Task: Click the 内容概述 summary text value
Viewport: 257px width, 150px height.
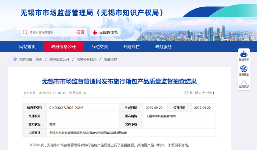Action: 88,133
